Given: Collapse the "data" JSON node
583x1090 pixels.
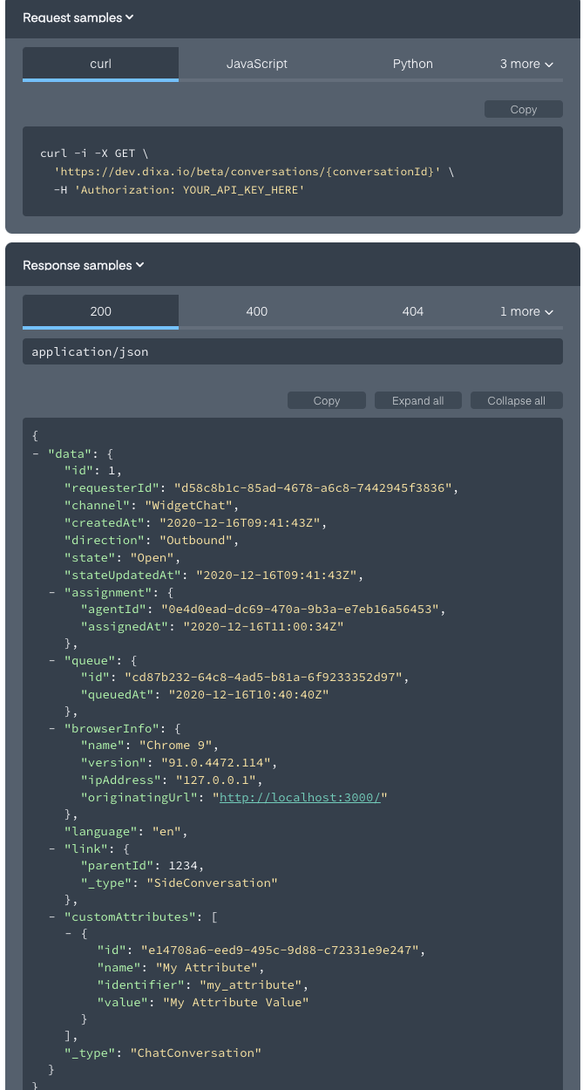Looking at the screenshot, I should pyautogui.click(x=36, y=454).
